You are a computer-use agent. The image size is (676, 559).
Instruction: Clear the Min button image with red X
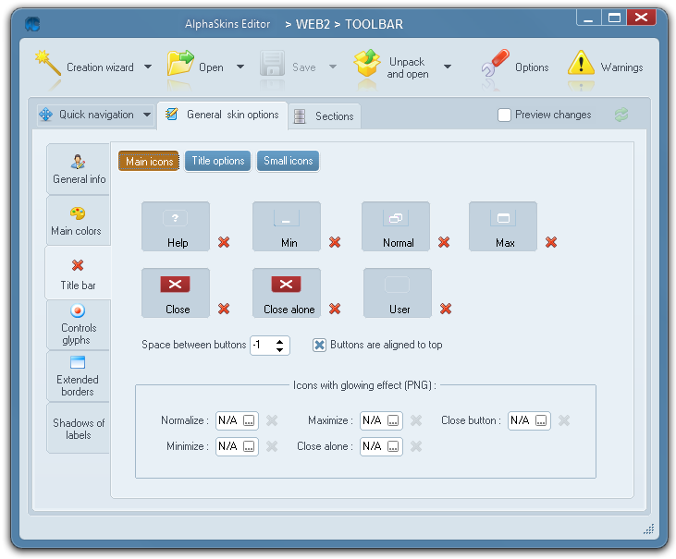[335, 242]
